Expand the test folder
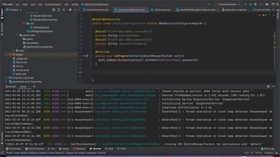 13,51
